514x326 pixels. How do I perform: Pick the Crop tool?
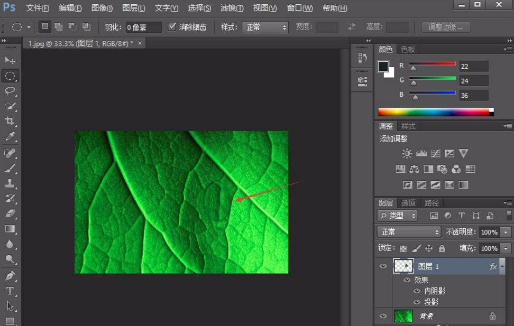click(11, 119)
